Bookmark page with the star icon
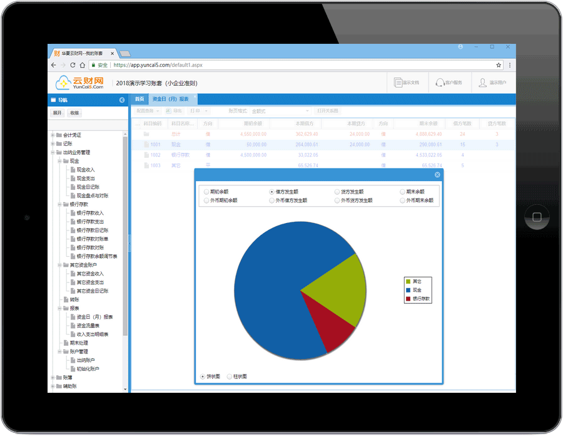Viewport: 563px width, 436px height. [x=499, y=65]
